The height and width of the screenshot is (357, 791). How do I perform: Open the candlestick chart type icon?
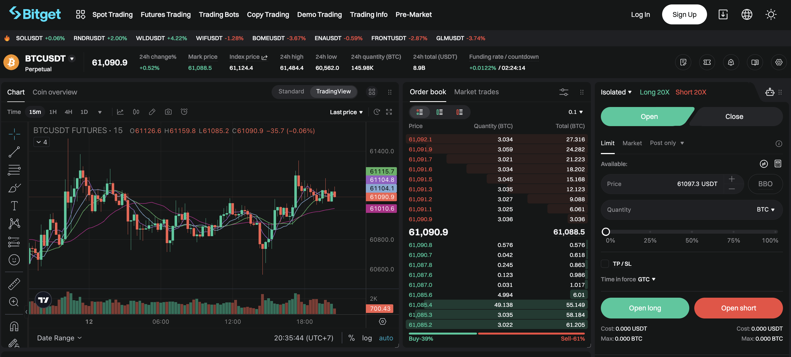click(x=136, y=112)
